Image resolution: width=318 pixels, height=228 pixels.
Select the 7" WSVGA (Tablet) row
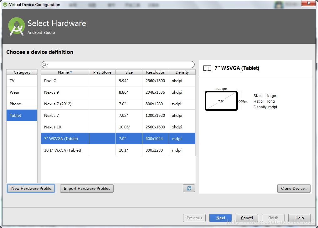pyautogui.click(x=118, y=138)
